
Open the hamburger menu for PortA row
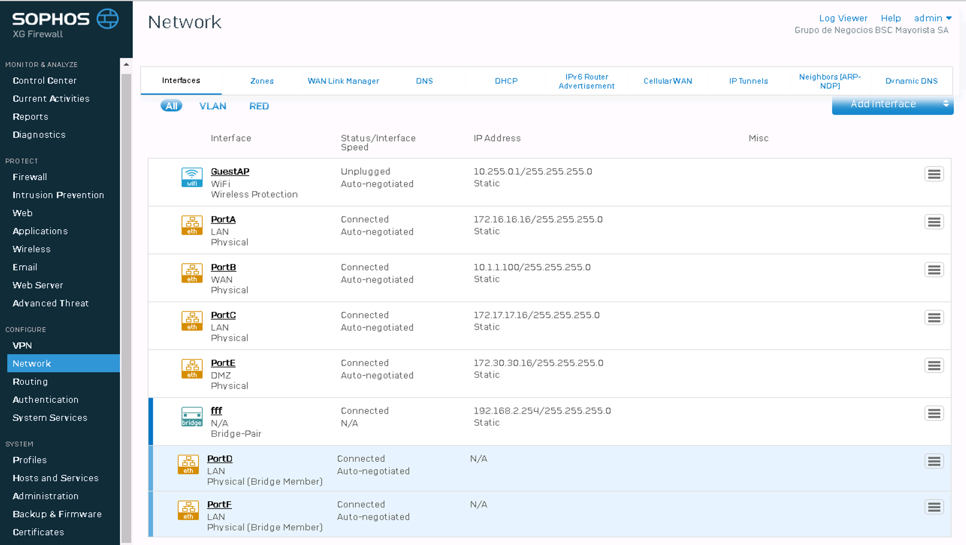934,222
